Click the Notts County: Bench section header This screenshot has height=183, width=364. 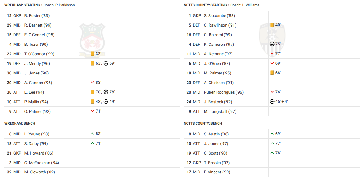coord(203,123)
